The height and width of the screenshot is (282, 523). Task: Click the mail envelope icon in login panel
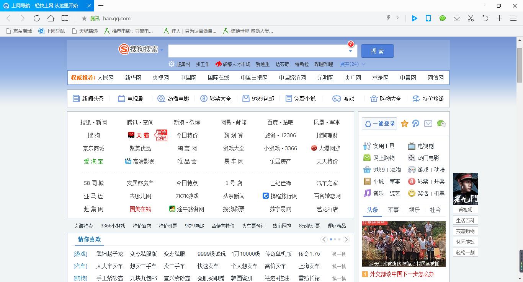[428, 123]
